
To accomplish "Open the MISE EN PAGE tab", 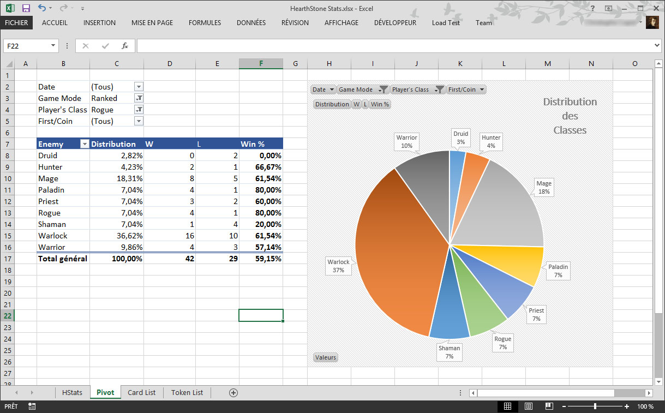I will pos(152,23).
